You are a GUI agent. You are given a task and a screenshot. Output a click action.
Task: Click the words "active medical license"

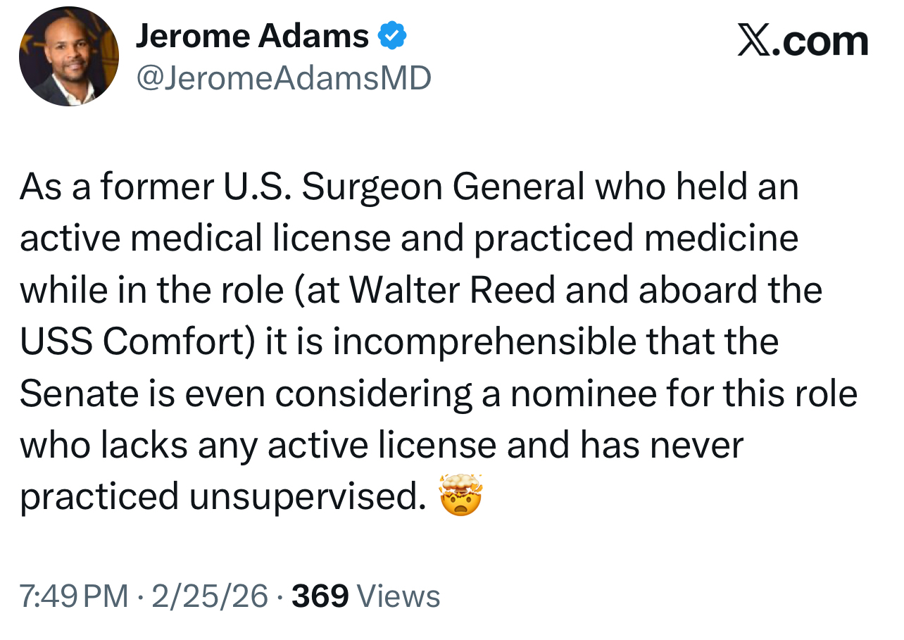(204, 239)
